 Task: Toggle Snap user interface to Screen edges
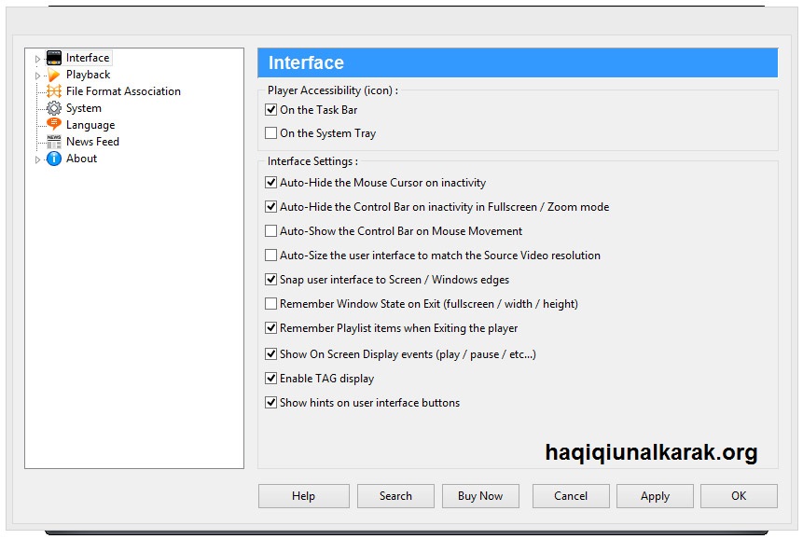[270, 280]
